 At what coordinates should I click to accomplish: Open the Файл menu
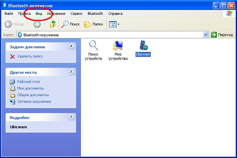point(9,14)
